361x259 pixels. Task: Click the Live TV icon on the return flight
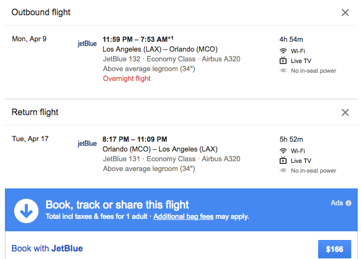coord(283,161)
